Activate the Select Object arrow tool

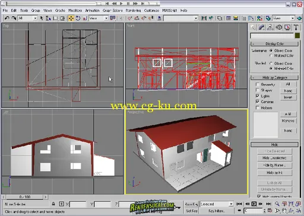coord(42,18)
